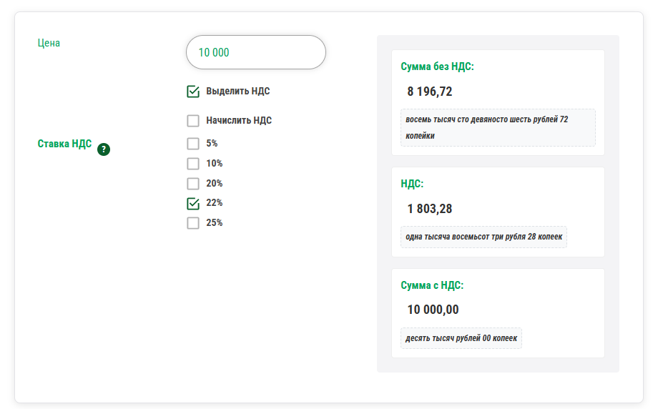Click the Цена label
This screenshot has height=409, width=658.
click(49, 43)
